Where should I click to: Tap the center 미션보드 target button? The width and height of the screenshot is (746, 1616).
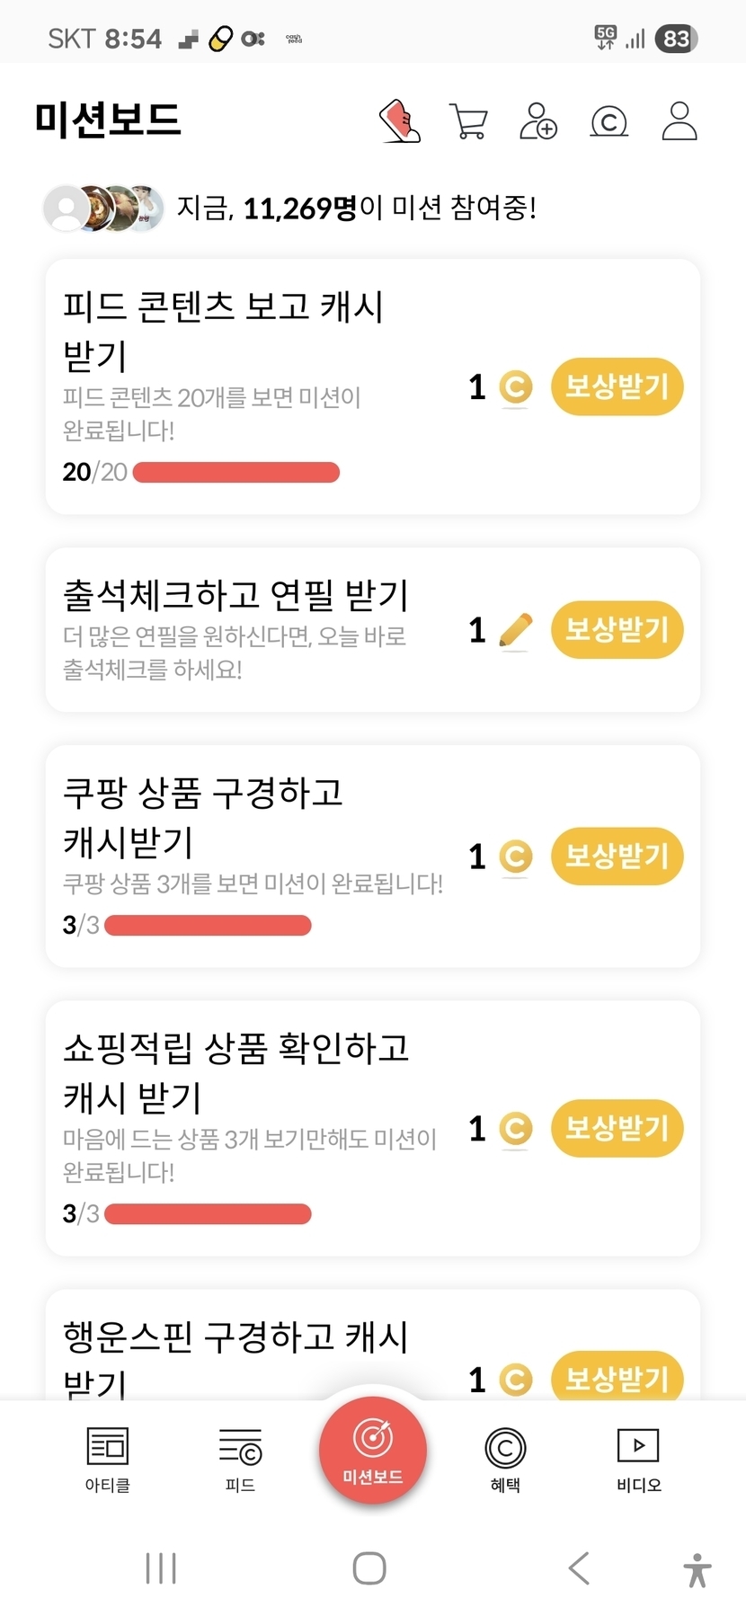[x=372, y=1449]
